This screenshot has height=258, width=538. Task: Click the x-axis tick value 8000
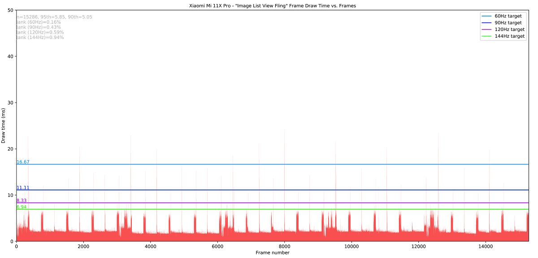pos(285,246)
